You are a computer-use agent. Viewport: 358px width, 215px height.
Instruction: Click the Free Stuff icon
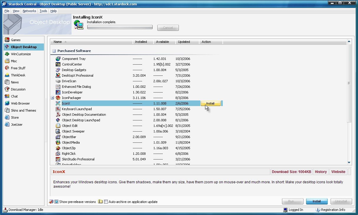[7, 68]
